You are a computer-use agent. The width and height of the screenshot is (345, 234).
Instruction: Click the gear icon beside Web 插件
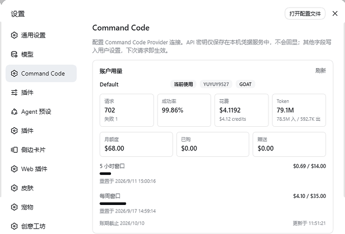click(14, 169)
